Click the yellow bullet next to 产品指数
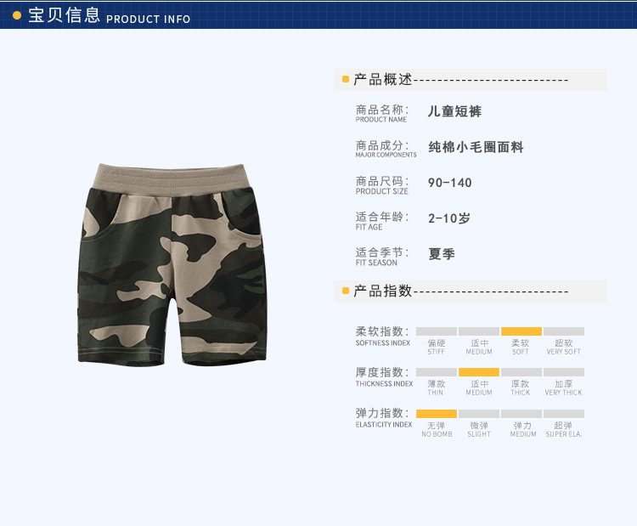This screenshot has height=526, width=637. tap(346, 291)
